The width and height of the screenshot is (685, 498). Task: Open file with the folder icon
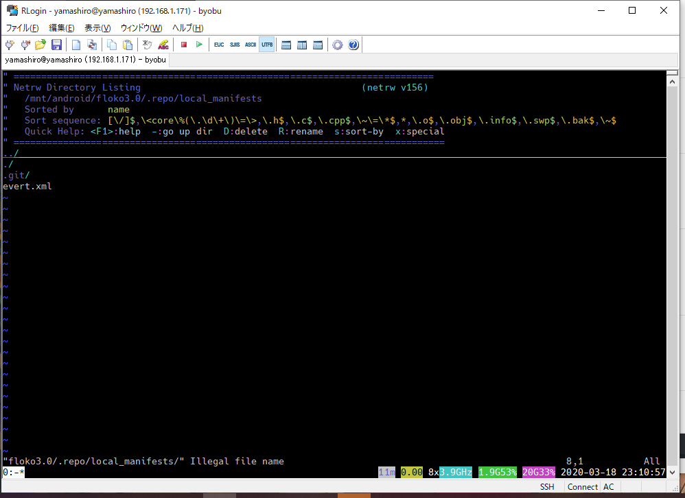point(40,45)
